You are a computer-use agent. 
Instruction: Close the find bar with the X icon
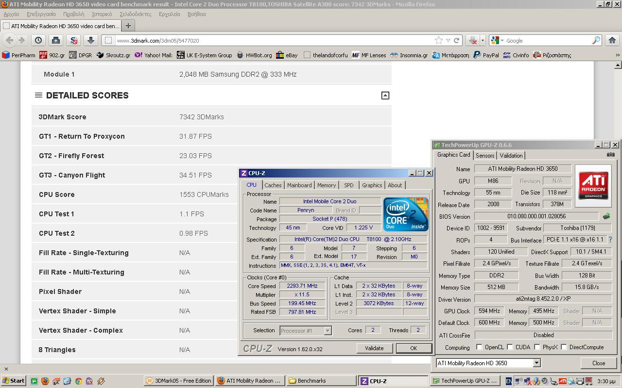pyautogui.click(x=6, y=369)
